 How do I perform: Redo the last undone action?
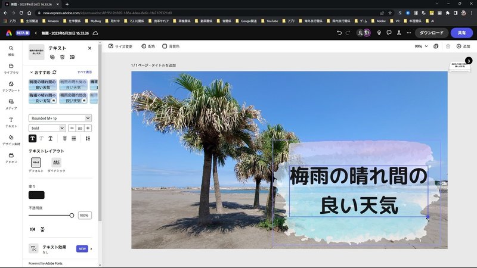pyautogui.click(x=348, y=33)
